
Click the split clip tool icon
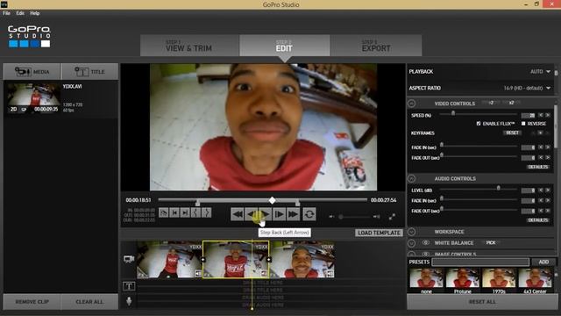(x=164, y=212)
